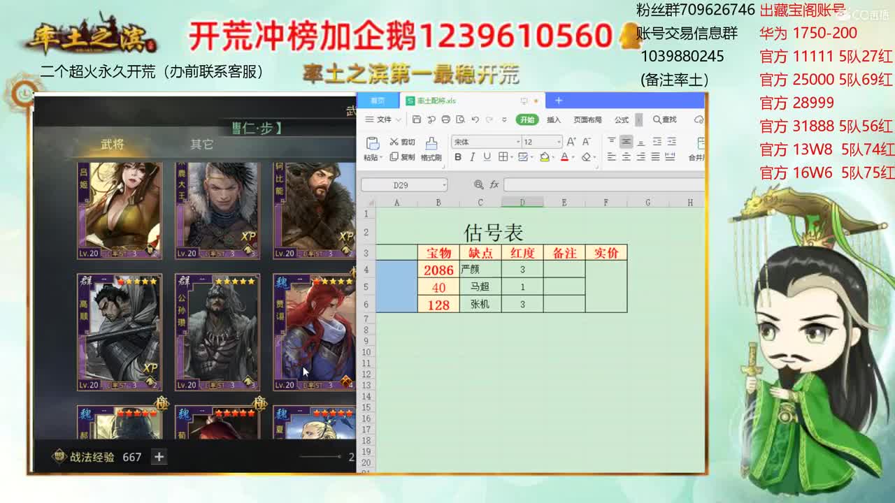Select the 武将 tab in game

113,144
